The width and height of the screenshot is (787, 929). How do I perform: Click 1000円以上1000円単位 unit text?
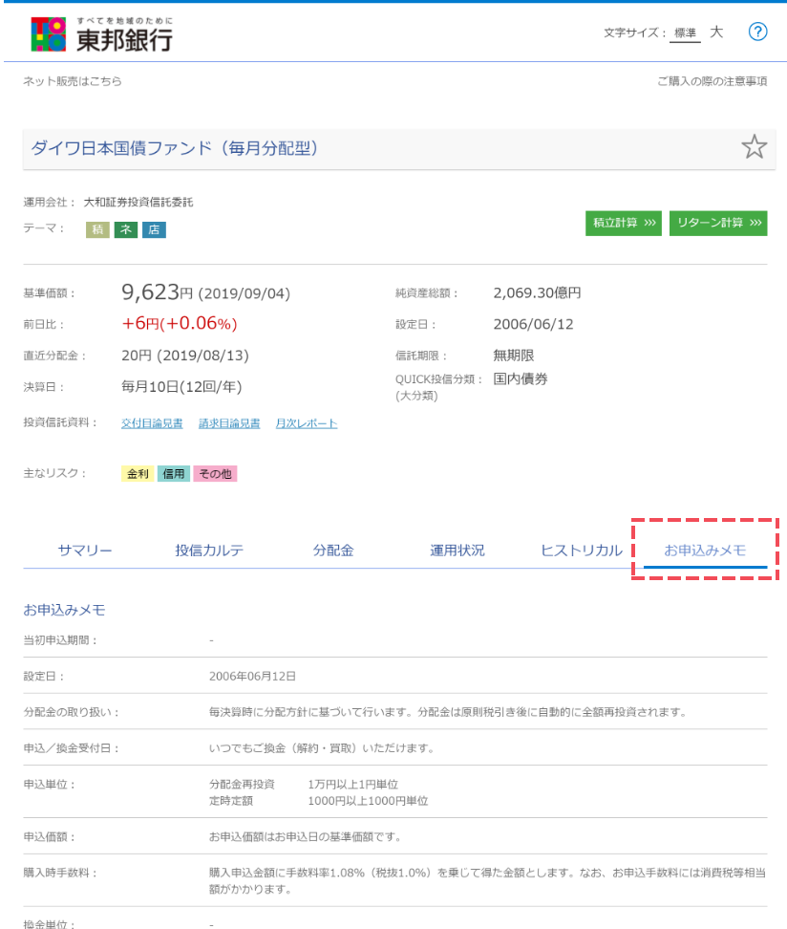368,801
